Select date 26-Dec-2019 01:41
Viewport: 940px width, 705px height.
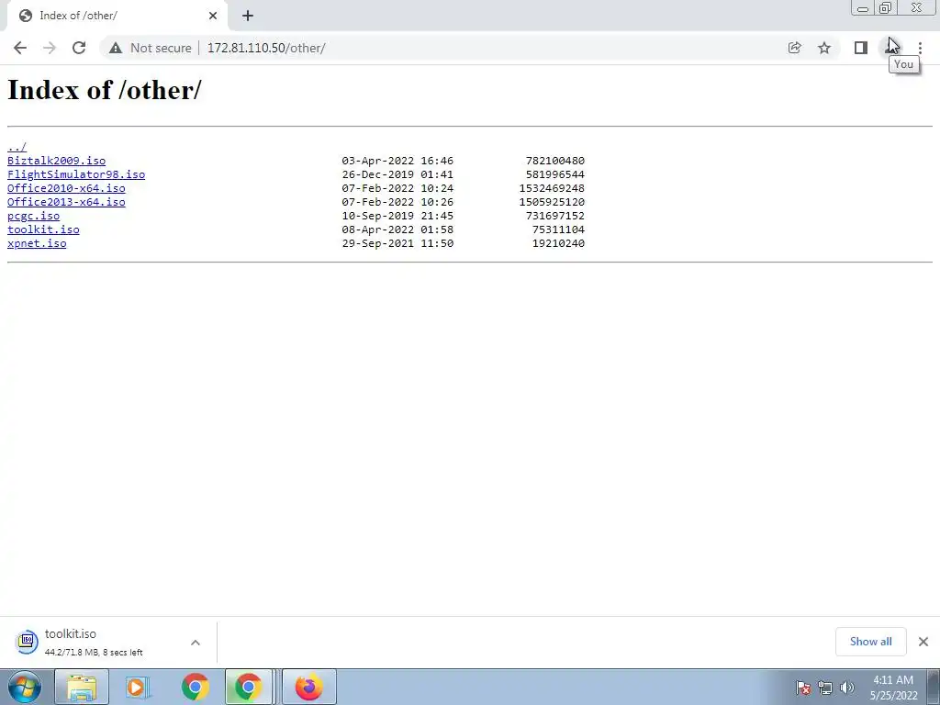[x=397, y=174]
